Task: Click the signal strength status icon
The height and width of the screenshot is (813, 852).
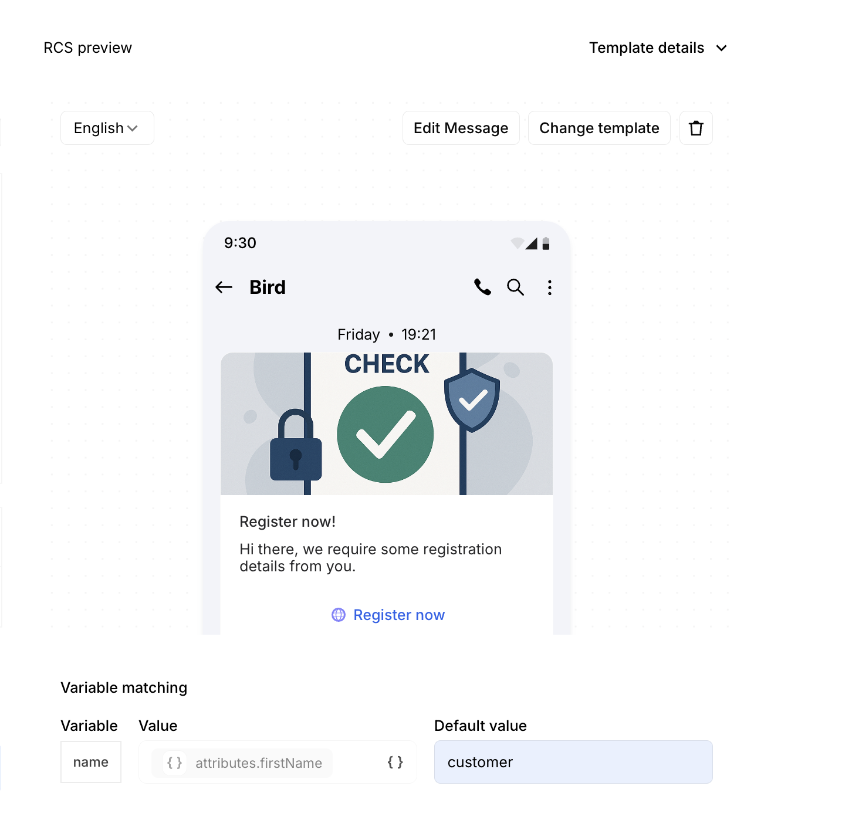Action: 532,243
